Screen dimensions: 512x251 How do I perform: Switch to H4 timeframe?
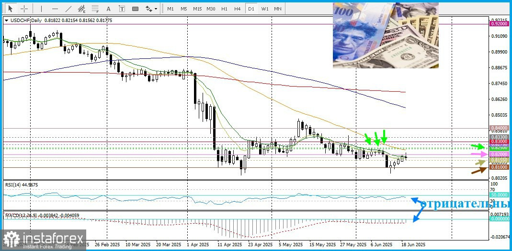238,9
